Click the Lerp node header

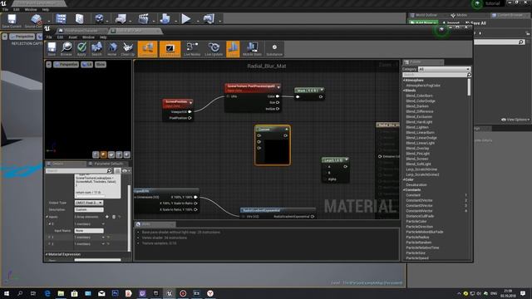tap(335, 159)
